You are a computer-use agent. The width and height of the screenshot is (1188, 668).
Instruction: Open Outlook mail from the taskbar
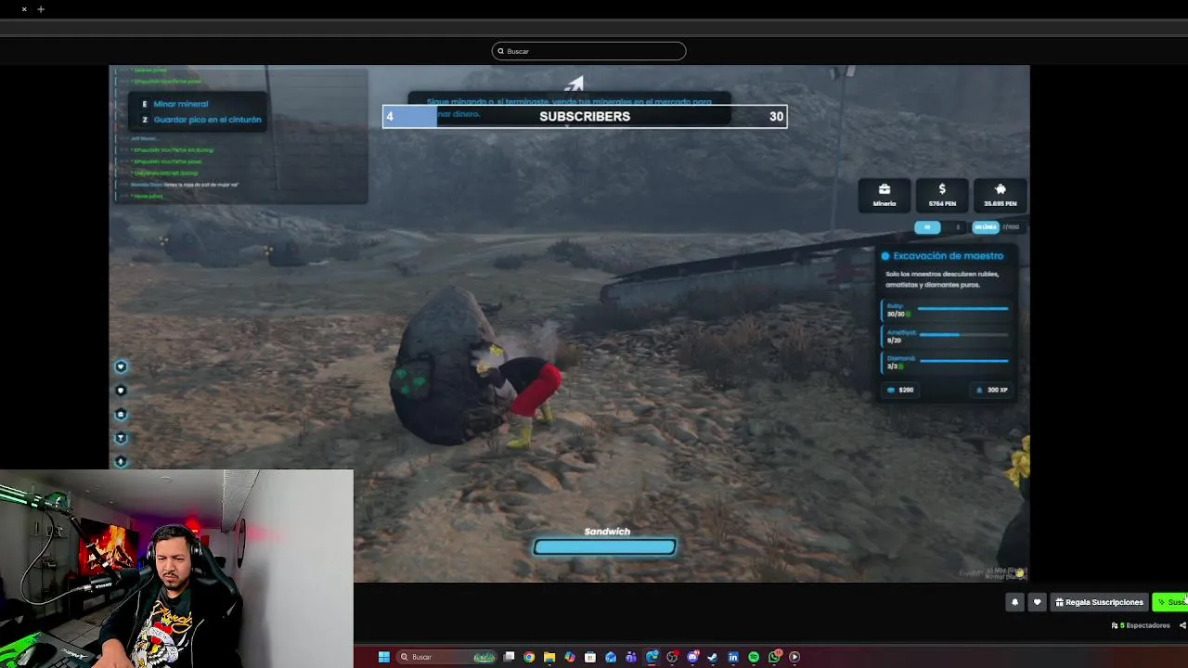point(611,657)
